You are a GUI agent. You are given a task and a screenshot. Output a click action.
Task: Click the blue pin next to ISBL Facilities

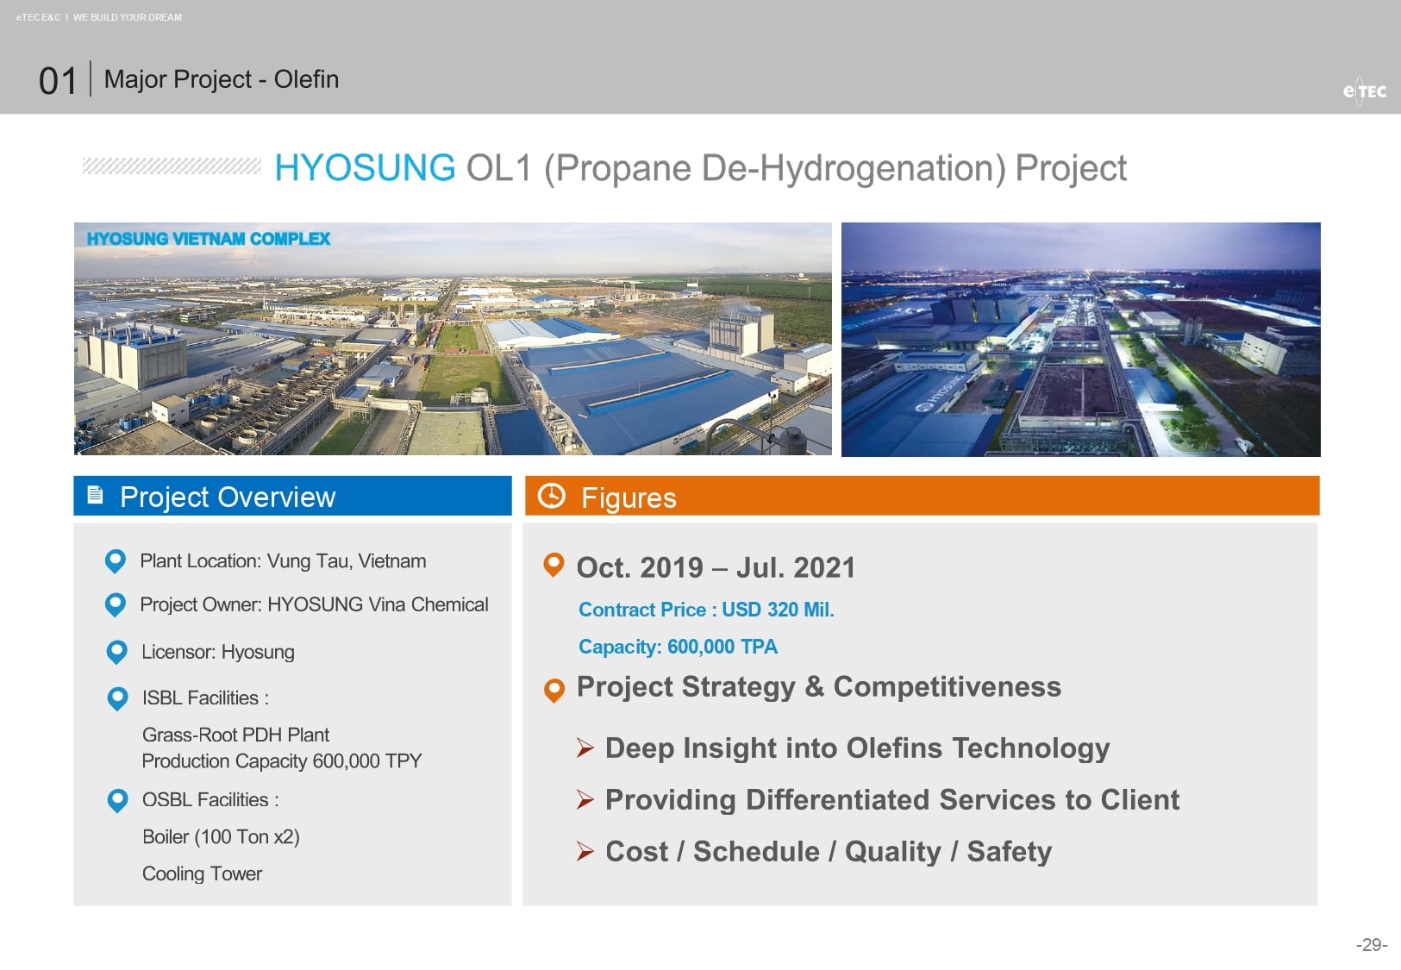[117, 698]
